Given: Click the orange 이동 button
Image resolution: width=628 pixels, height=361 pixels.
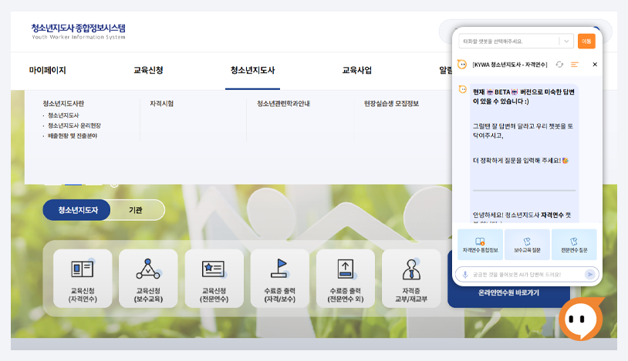Looking at the screenshot, I should (586, 41).
